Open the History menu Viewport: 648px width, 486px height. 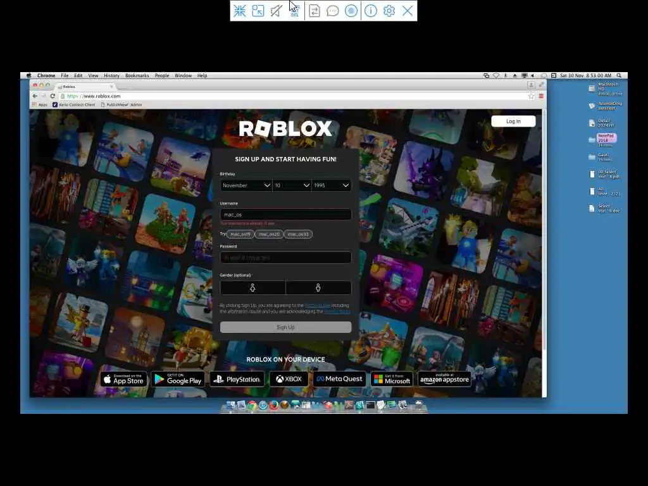111,76
